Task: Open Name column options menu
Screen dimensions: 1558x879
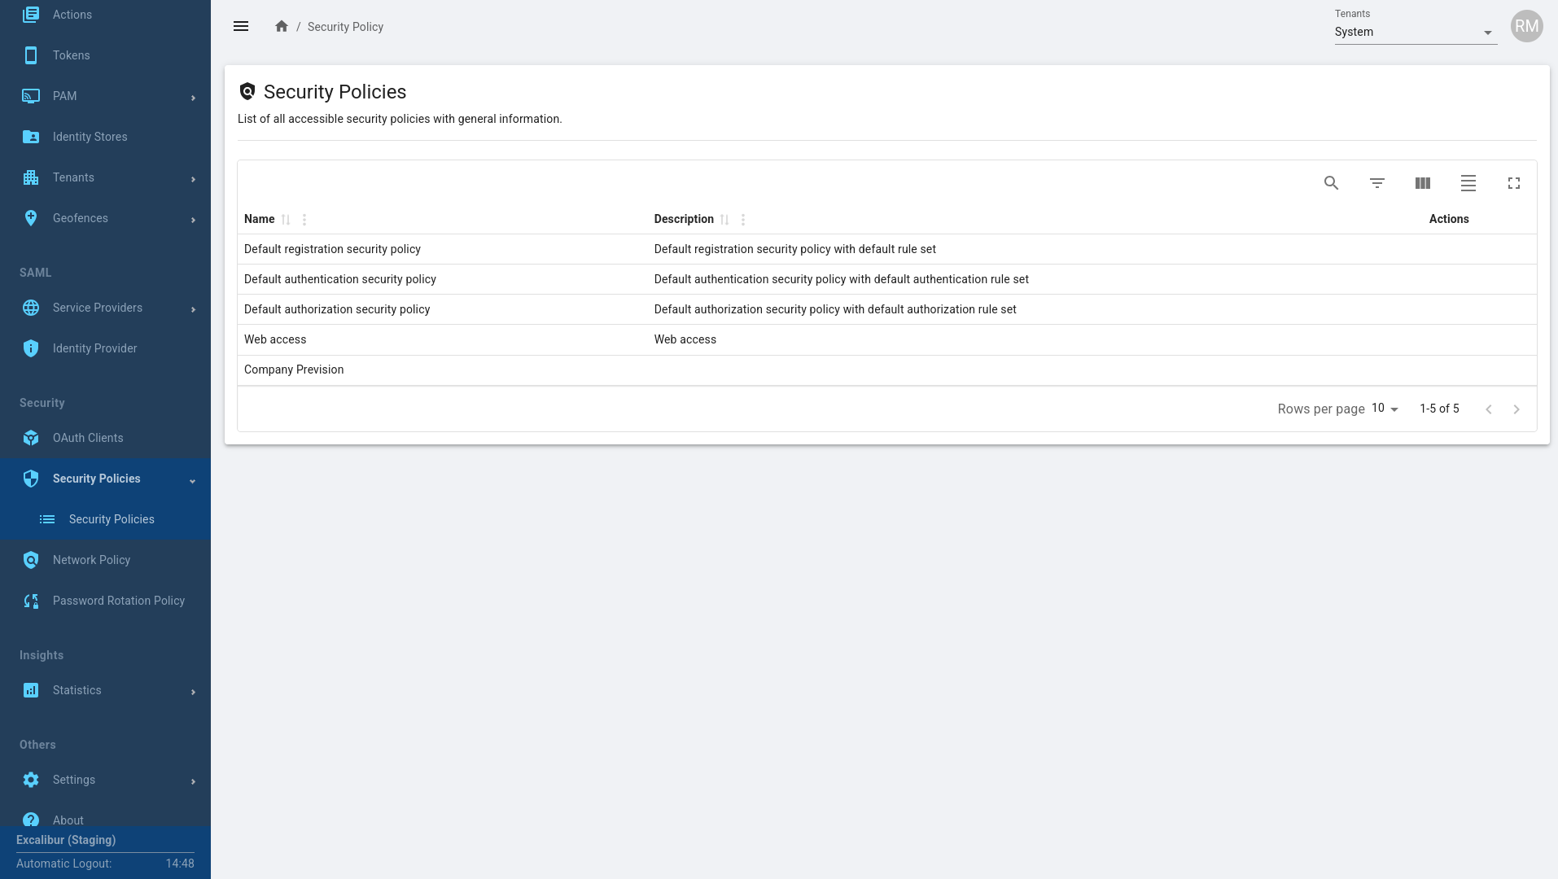Action: click(304, 220)
